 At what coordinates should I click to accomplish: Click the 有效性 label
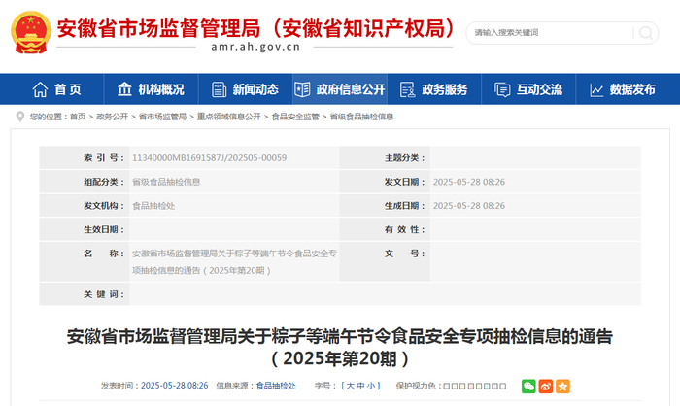coord(405,229)
